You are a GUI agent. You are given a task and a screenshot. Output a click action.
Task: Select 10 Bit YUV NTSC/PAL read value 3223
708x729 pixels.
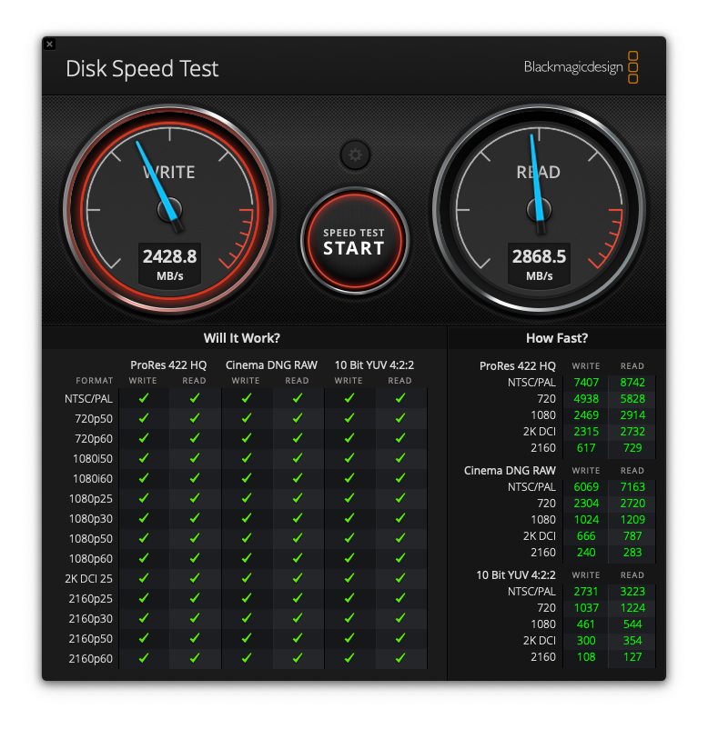632,592
